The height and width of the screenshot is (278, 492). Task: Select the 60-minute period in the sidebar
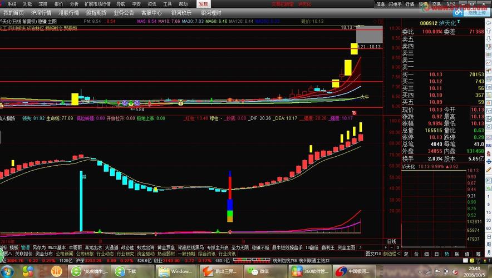click(x=489, y=229)
